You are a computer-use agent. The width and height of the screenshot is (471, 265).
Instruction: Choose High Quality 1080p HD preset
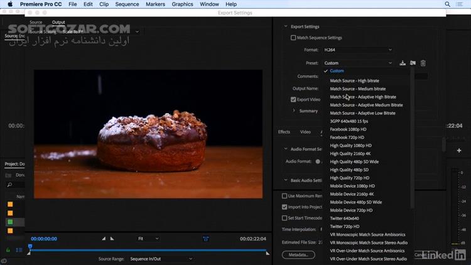pos(351,146)
